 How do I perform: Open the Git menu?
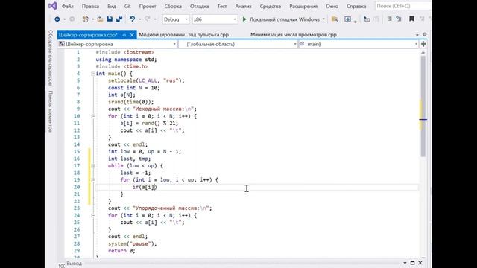coord(127,6)
